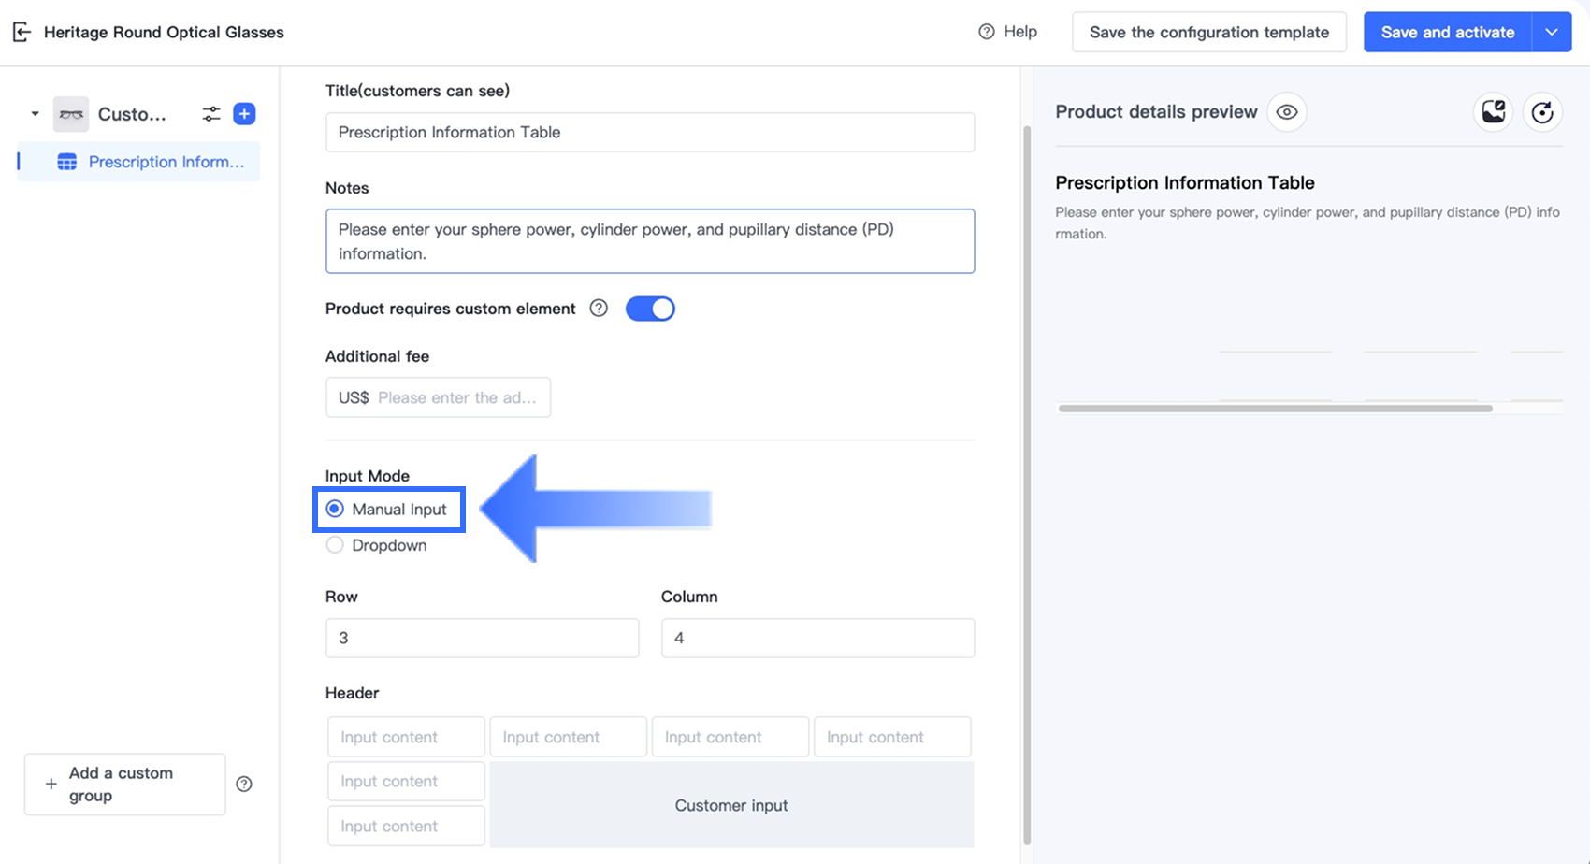Click the preview horizontal scrollbar
This screenshot has height=864, width=1590.
[1275, 409]
